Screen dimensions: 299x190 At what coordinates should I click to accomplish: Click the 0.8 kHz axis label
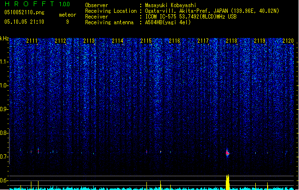pos(4,133)
